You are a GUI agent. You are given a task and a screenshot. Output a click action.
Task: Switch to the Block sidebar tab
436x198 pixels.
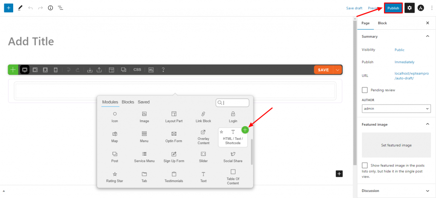pos(382,23)
